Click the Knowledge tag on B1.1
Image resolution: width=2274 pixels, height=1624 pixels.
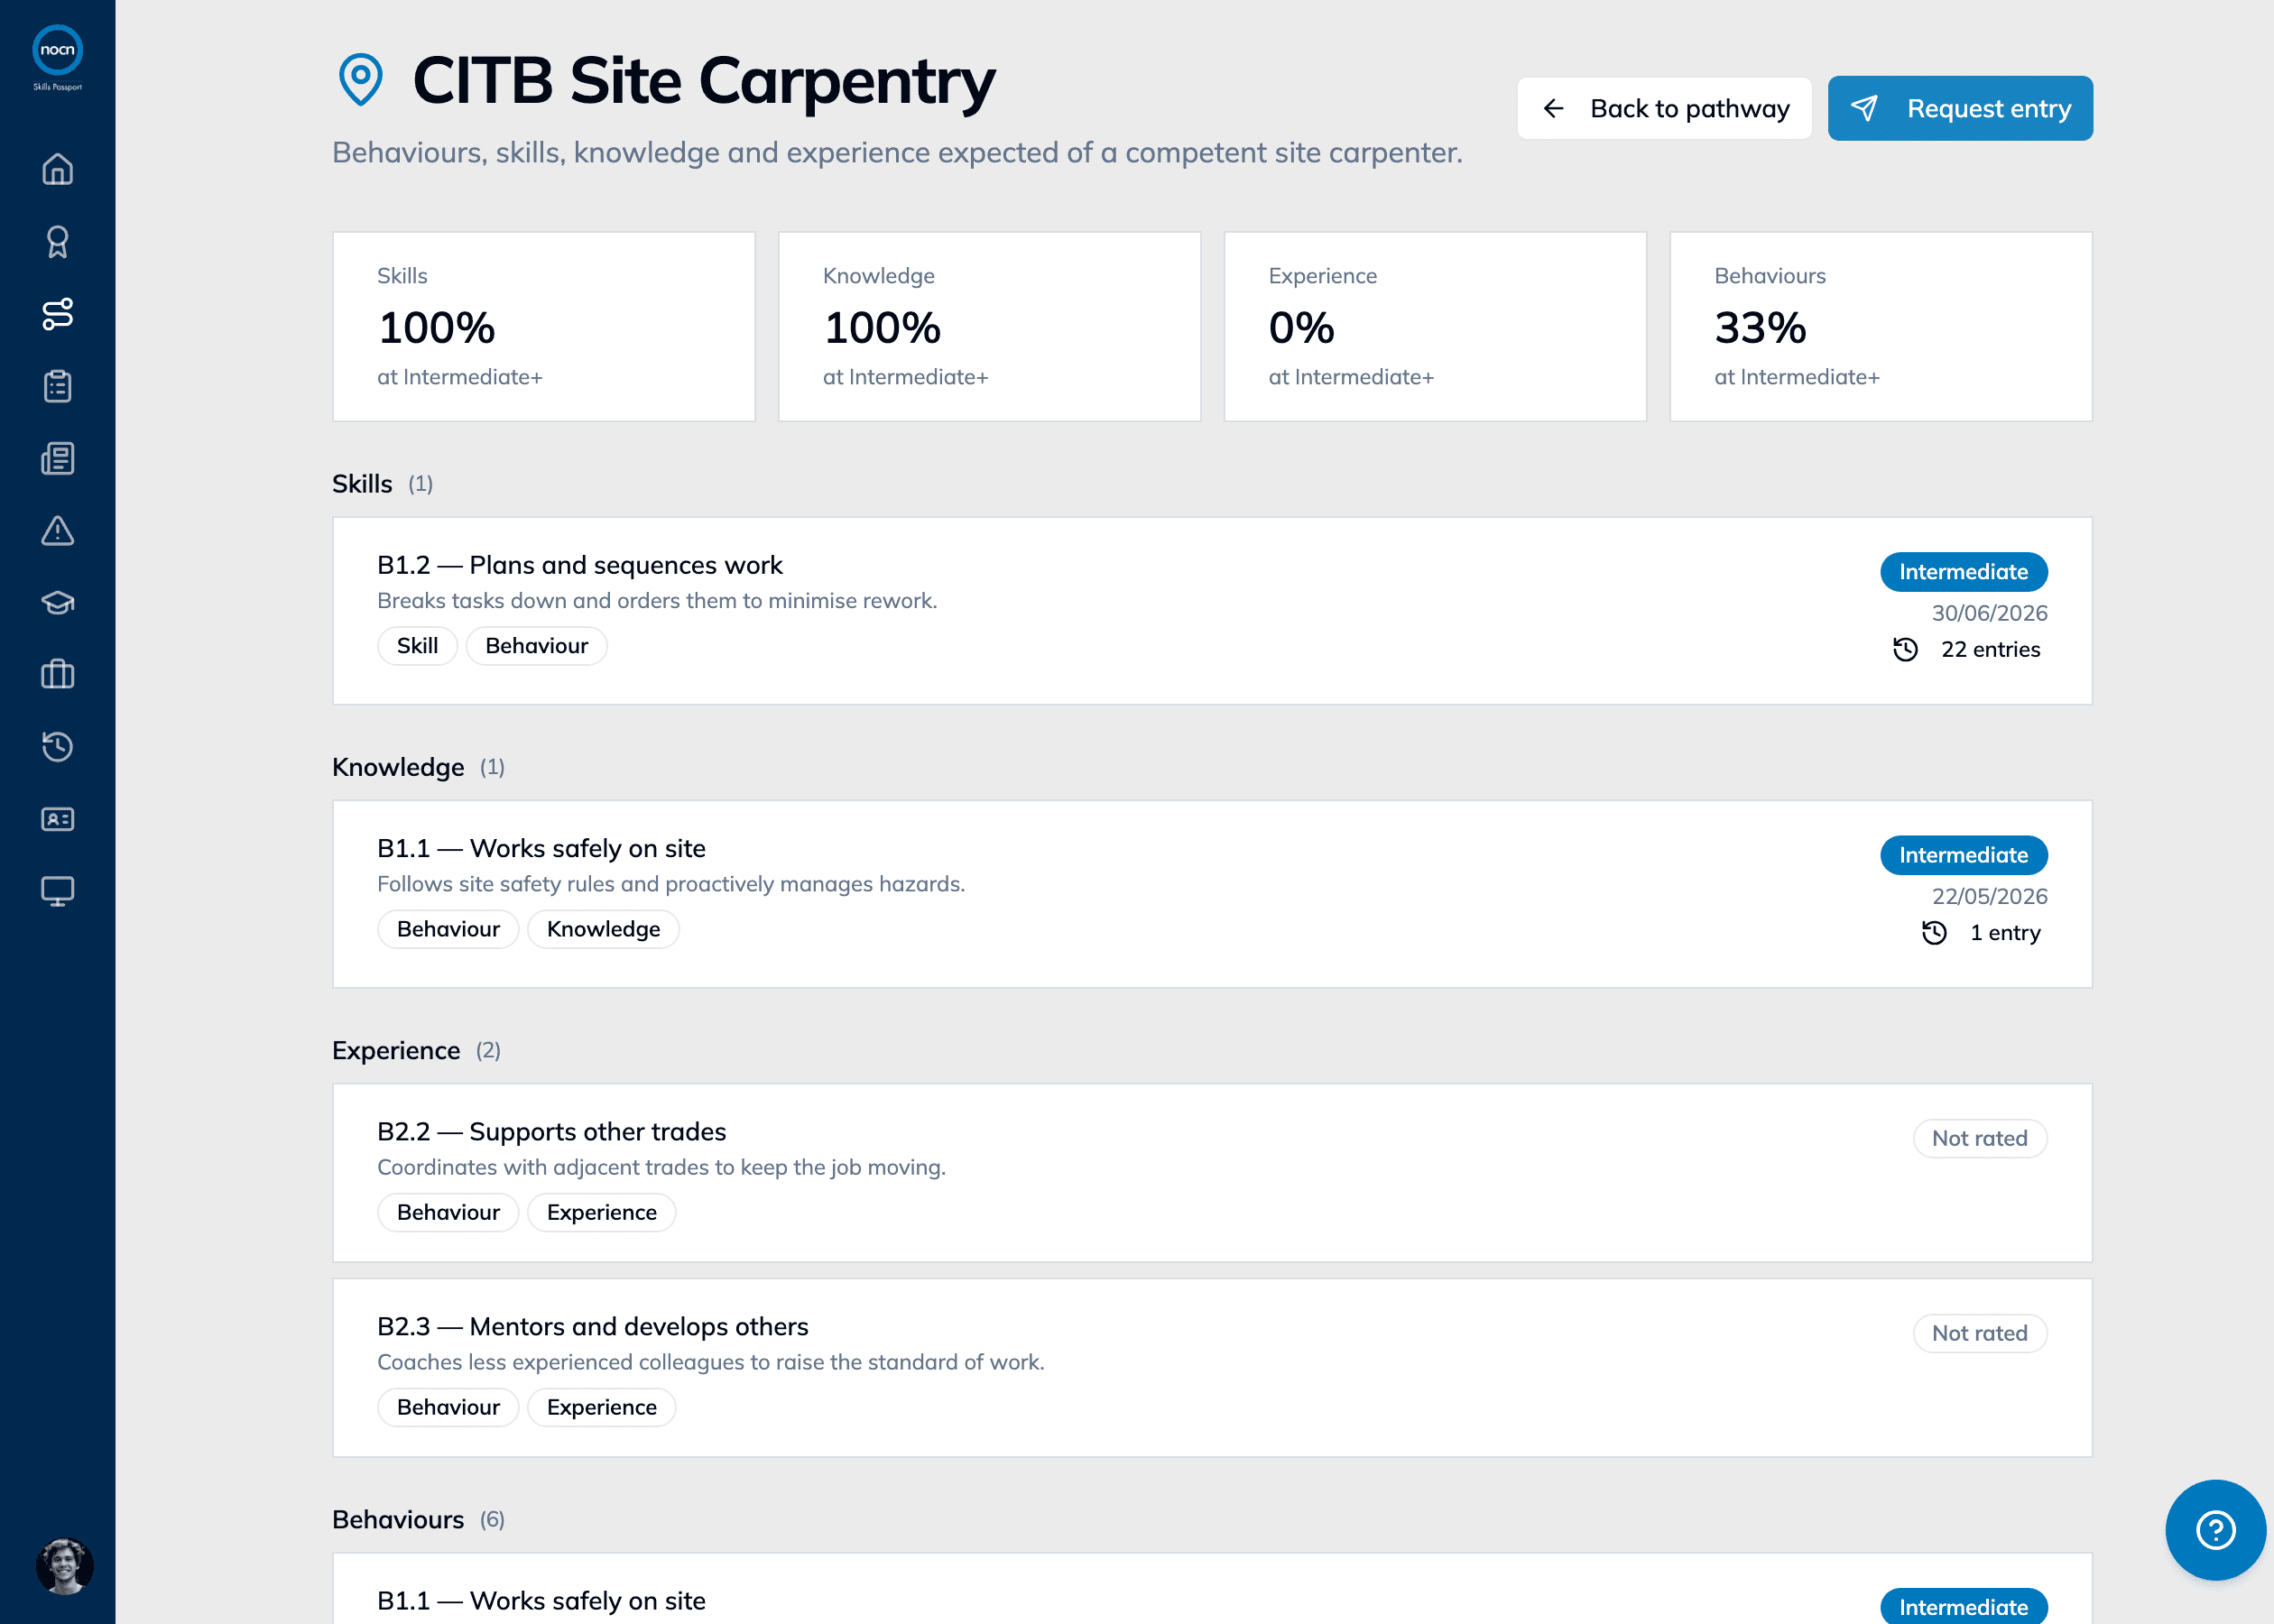tap(603, 928)
